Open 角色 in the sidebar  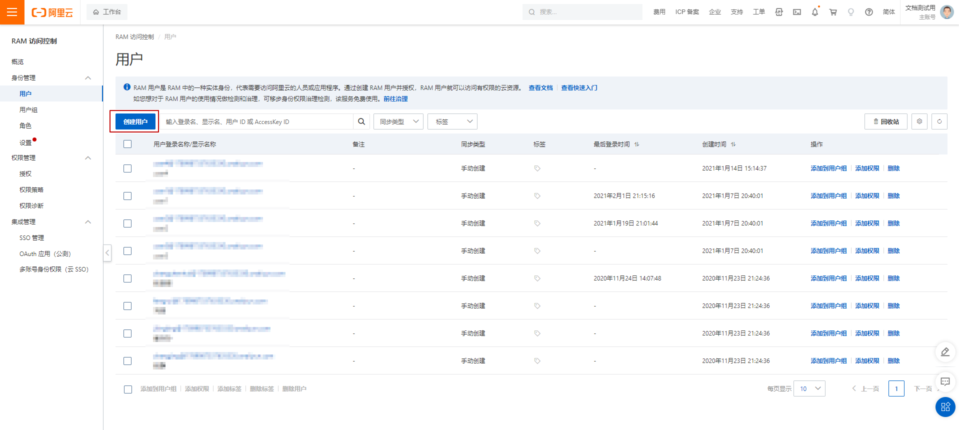point(25,125)
